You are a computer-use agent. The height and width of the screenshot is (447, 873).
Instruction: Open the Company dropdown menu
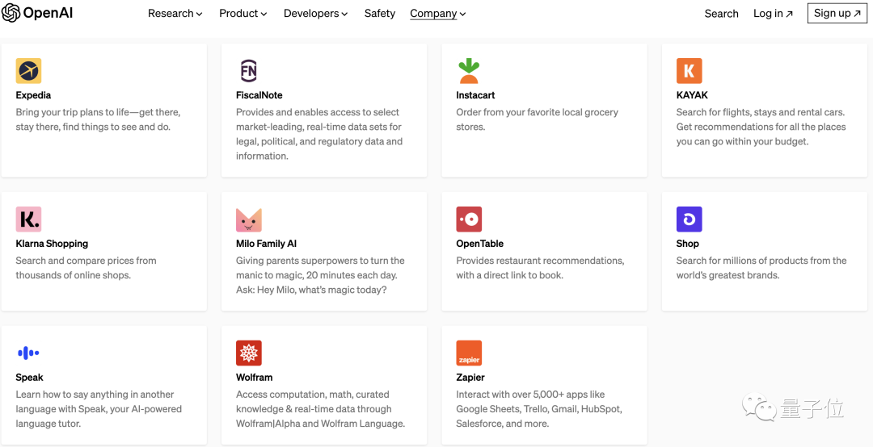click(x=437, y=13)
